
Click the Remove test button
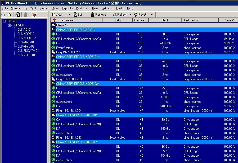pos(98,15)
